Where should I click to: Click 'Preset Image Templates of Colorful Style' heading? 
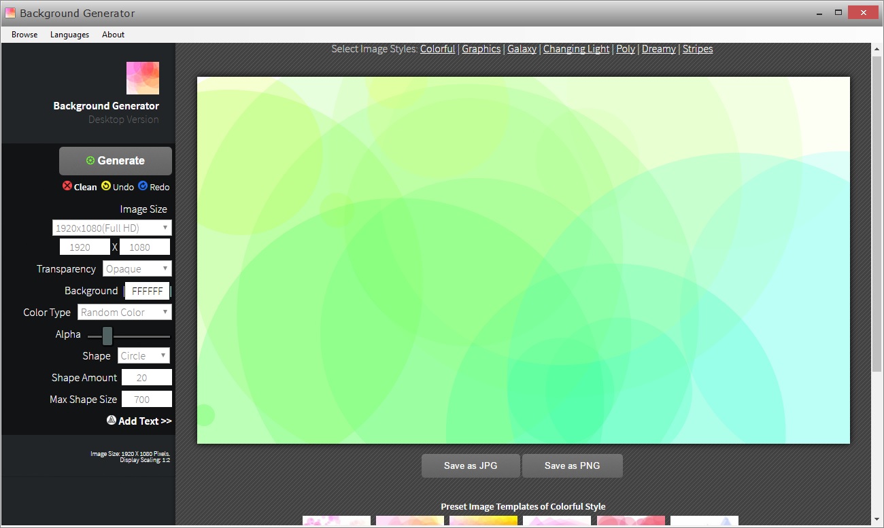[x=523, y=506]
